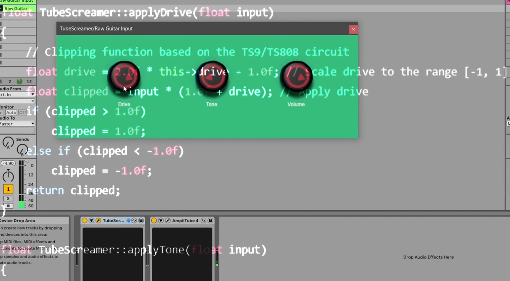Click the Sends label
The image size is (510, 281).
pos(23,139)
